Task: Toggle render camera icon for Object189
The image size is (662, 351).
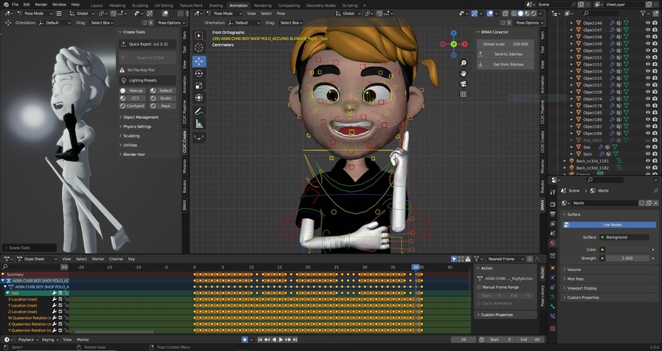Action: 655,133
